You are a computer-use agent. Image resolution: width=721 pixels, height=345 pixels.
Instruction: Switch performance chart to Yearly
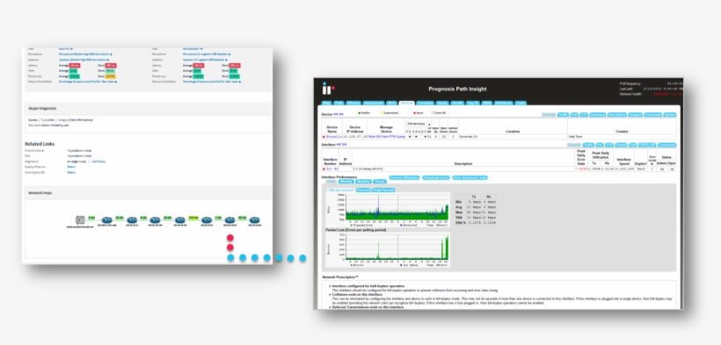[x=380, y=182]
